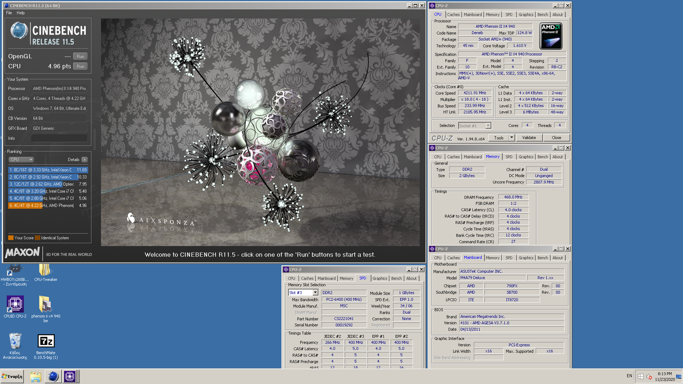Run the CPU benchmark

80,66
